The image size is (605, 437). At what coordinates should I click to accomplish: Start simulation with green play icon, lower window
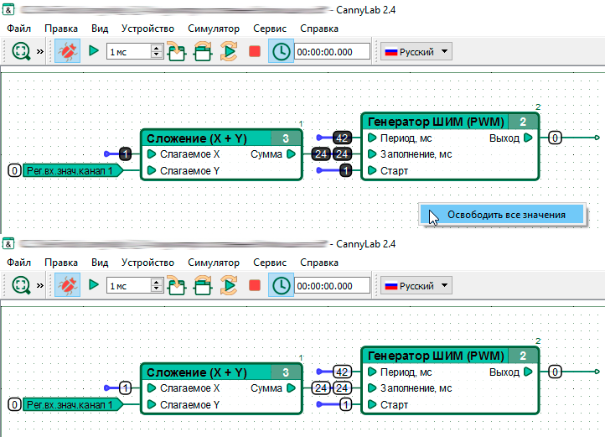[x=93, y=285]
